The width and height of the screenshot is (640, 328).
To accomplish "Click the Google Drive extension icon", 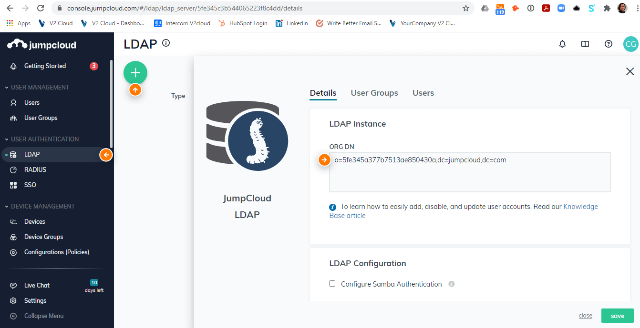I will 485,8.
